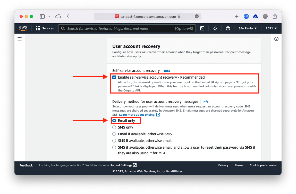
Task: Click the AWS search input field
Action: (127, 28)
